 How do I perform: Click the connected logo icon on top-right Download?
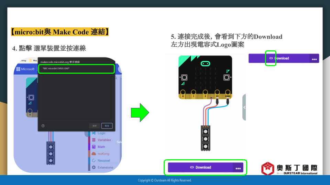(x=271, y=58)
